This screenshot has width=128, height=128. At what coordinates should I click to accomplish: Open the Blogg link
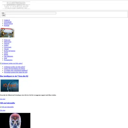6,54
